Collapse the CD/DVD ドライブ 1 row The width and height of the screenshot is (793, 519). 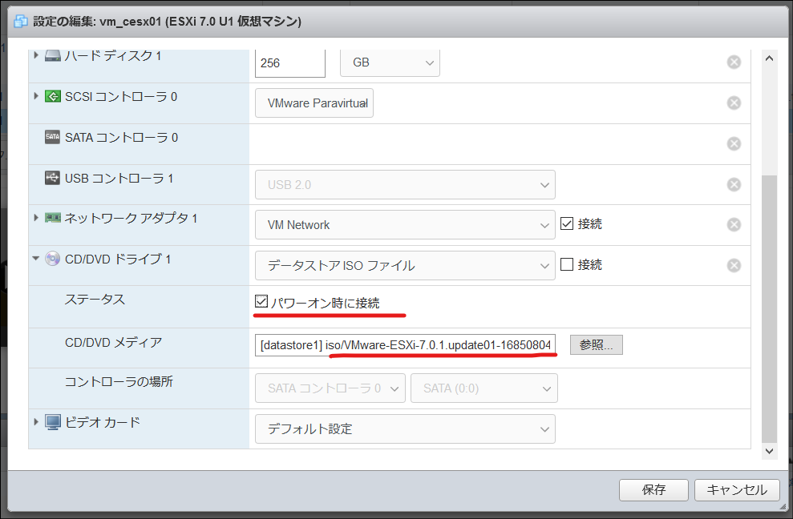(36, 258)
